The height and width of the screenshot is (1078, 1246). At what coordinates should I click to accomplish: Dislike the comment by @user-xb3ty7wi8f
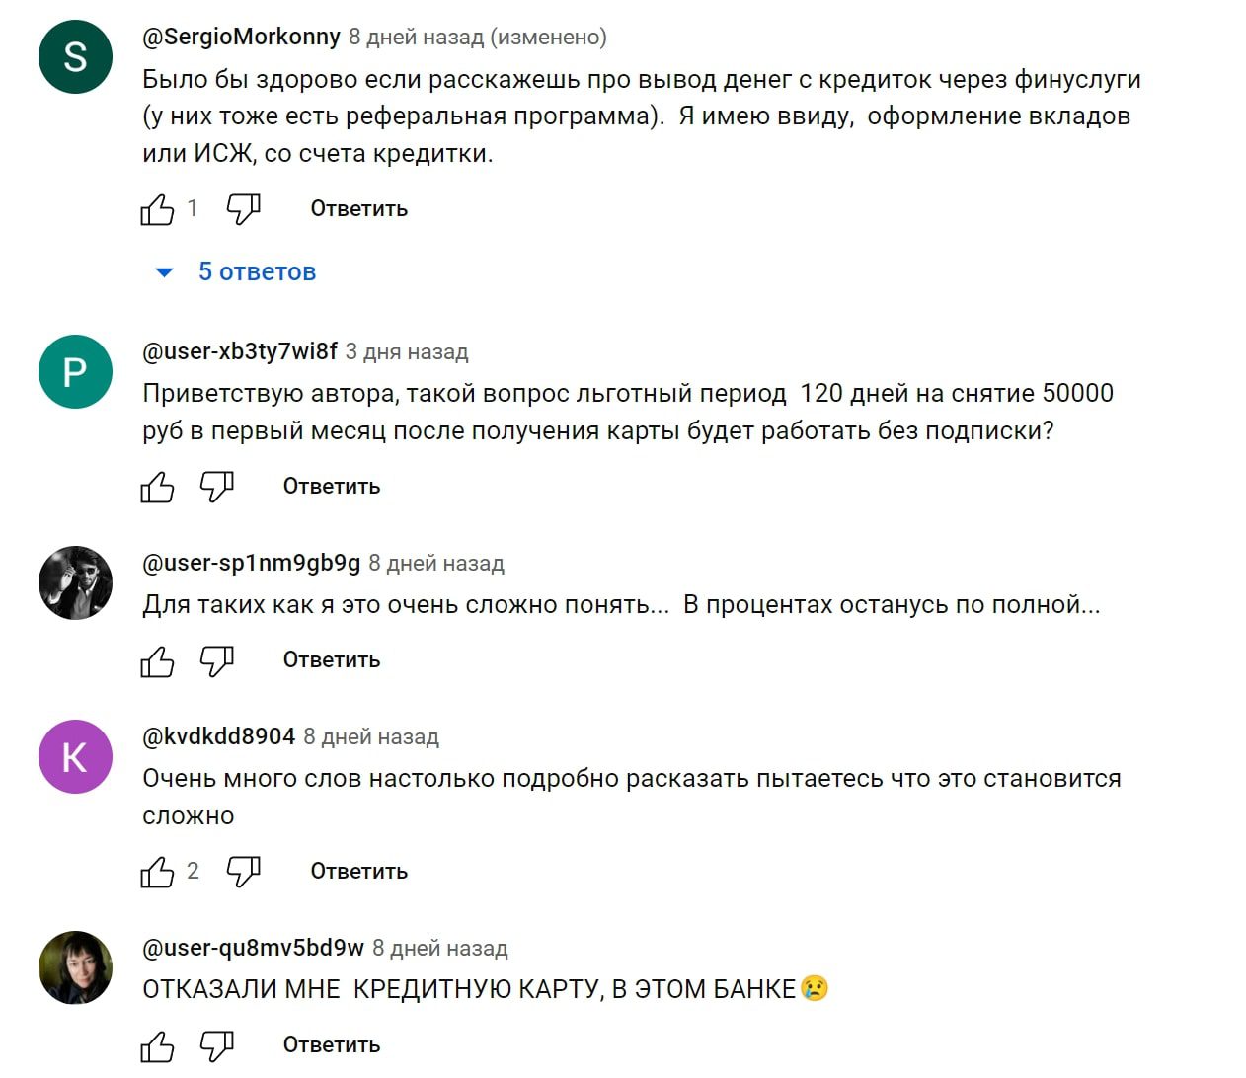click(216, 487)
